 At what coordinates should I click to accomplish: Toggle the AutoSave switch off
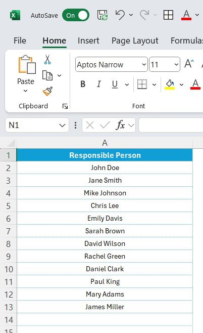[76, 15]
